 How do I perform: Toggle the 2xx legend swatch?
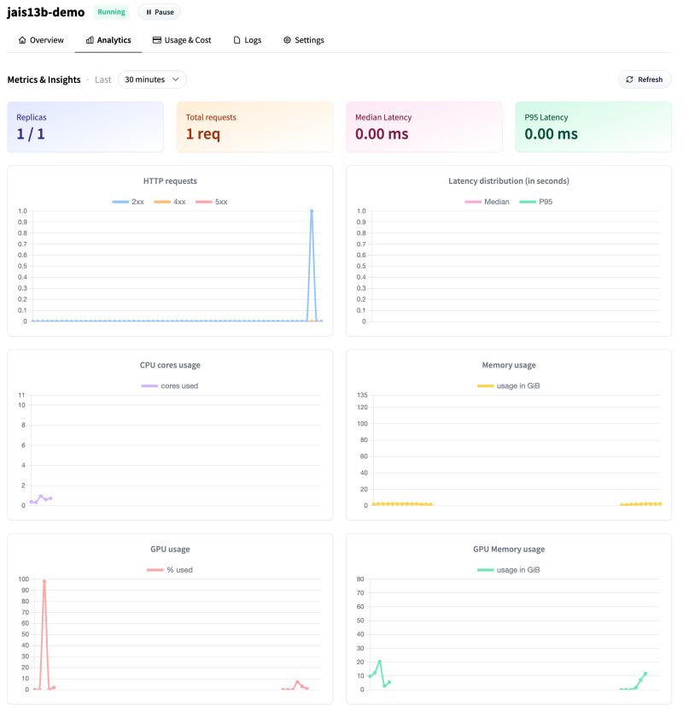tap(120, 202)
